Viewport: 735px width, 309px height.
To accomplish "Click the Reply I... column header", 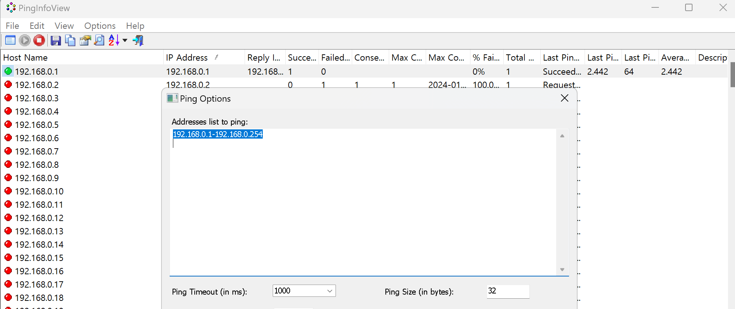I will tap(265, 58).
